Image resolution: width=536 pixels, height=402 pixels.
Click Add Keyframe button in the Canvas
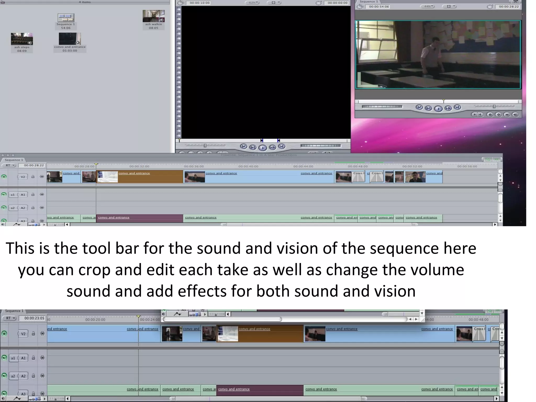click(x=499, y=114)
